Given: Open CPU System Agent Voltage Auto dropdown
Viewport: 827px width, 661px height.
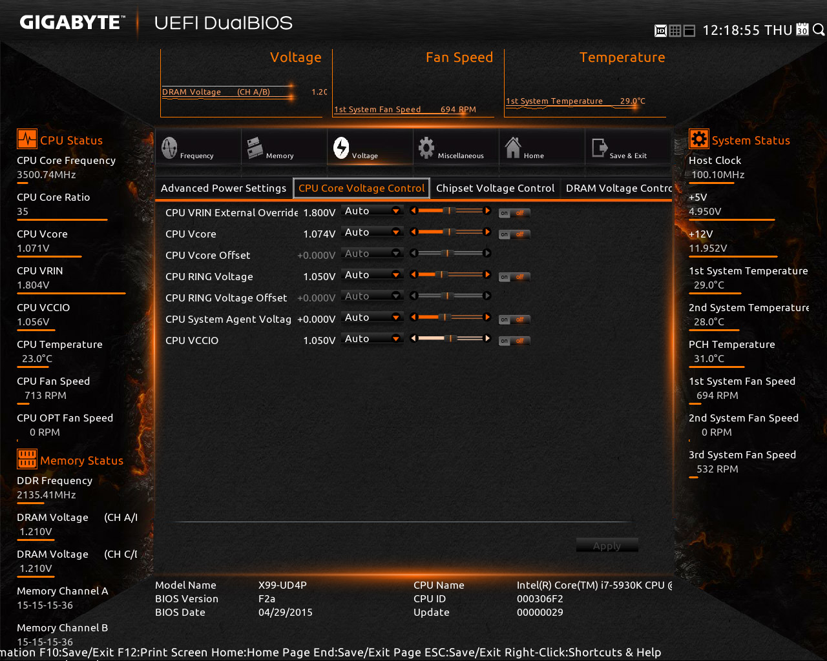Looking at the screenshot, I should coord(372,318).
